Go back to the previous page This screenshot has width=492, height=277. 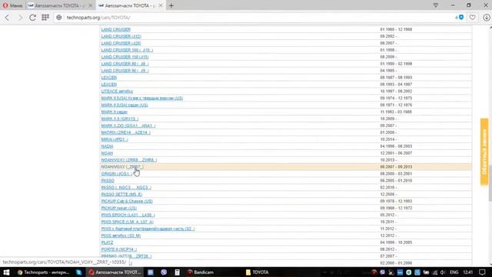point(7,18)
